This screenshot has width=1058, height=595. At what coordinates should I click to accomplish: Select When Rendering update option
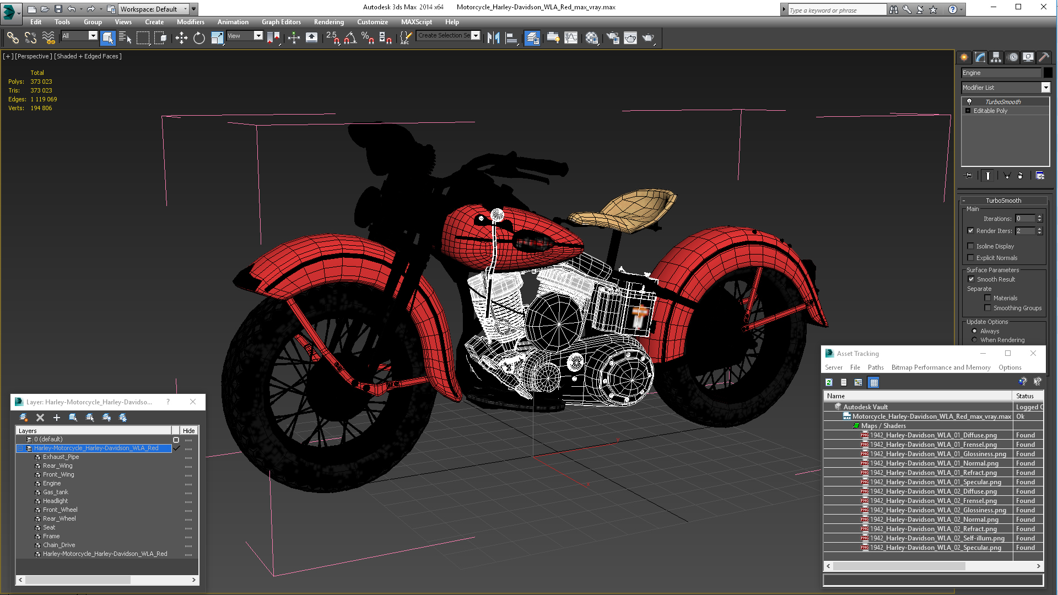pos(974,340)
